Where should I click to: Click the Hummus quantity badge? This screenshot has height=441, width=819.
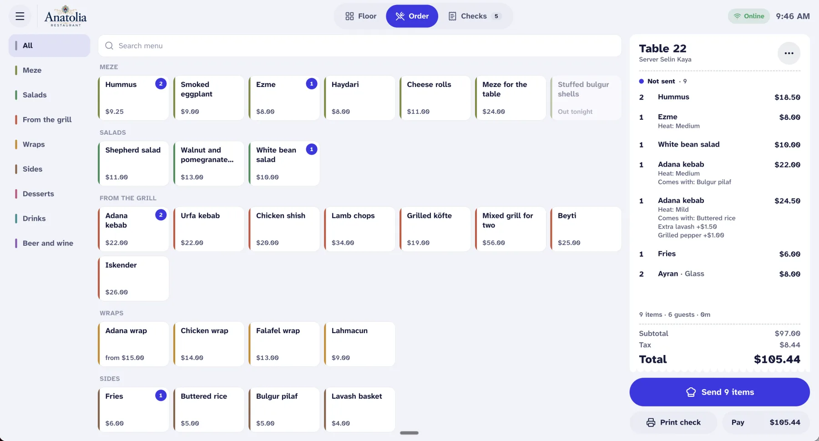pos(161,84)
